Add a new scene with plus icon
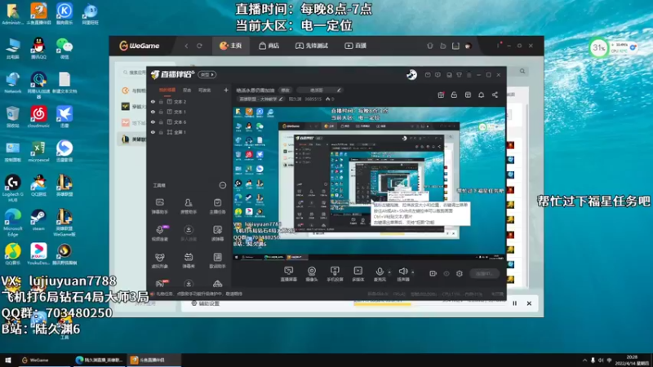The height and width of the screenshot is (367, 653). 226,90
